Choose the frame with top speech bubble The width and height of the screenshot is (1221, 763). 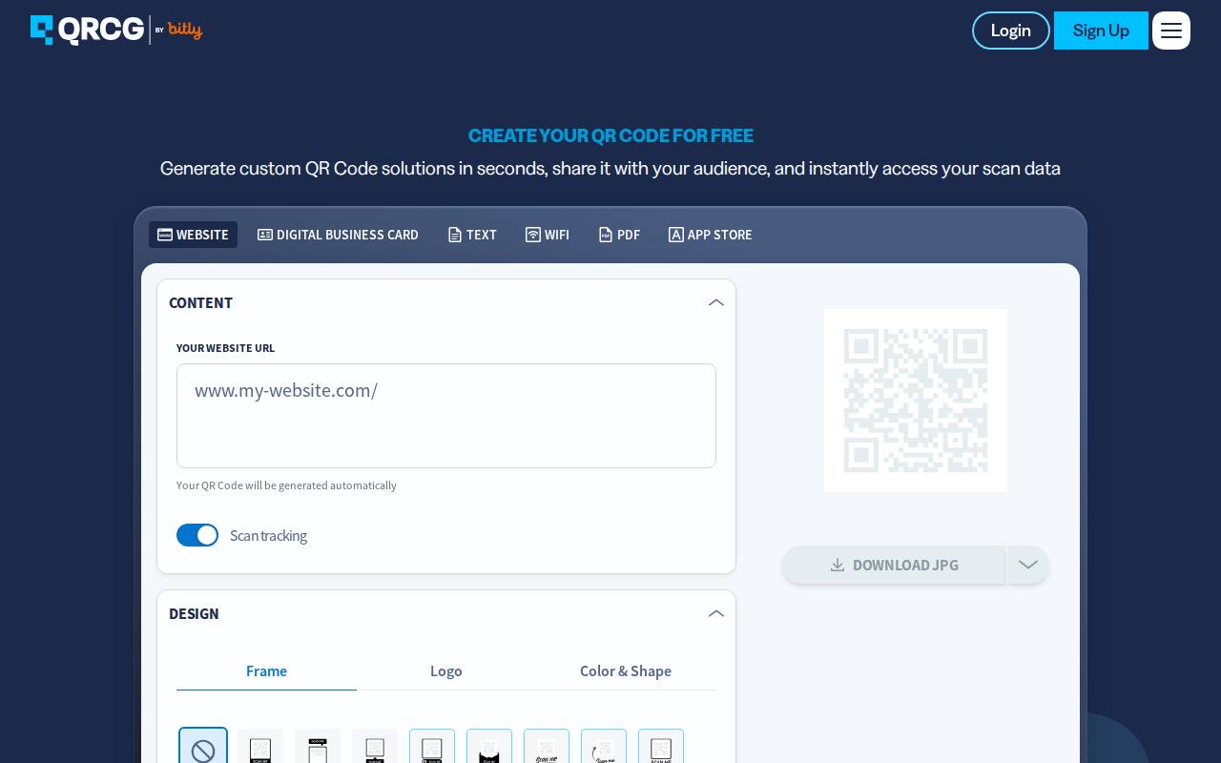point(318,747)
